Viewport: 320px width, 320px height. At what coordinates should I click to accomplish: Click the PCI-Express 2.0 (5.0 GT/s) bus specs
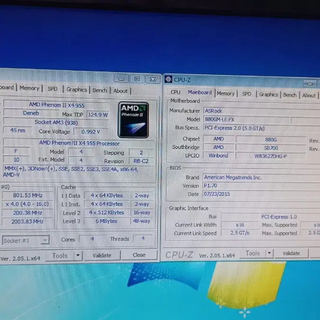click(x=262, y=128)
